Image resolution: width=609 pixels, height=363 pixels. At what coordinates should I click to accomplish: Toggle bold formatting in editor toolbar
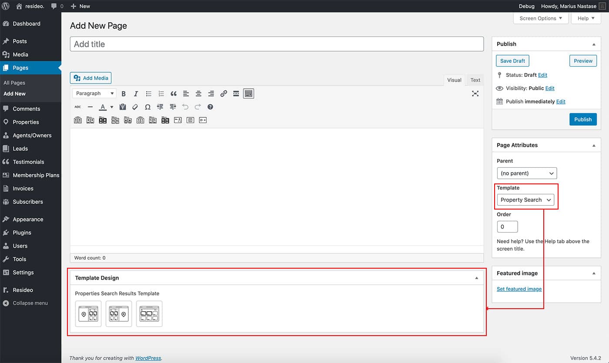point(124,93)
